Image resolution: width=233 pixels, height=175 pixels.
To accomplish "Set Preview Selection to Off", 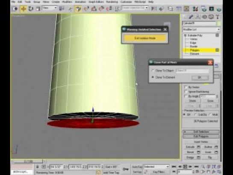I will coord(184,115).
